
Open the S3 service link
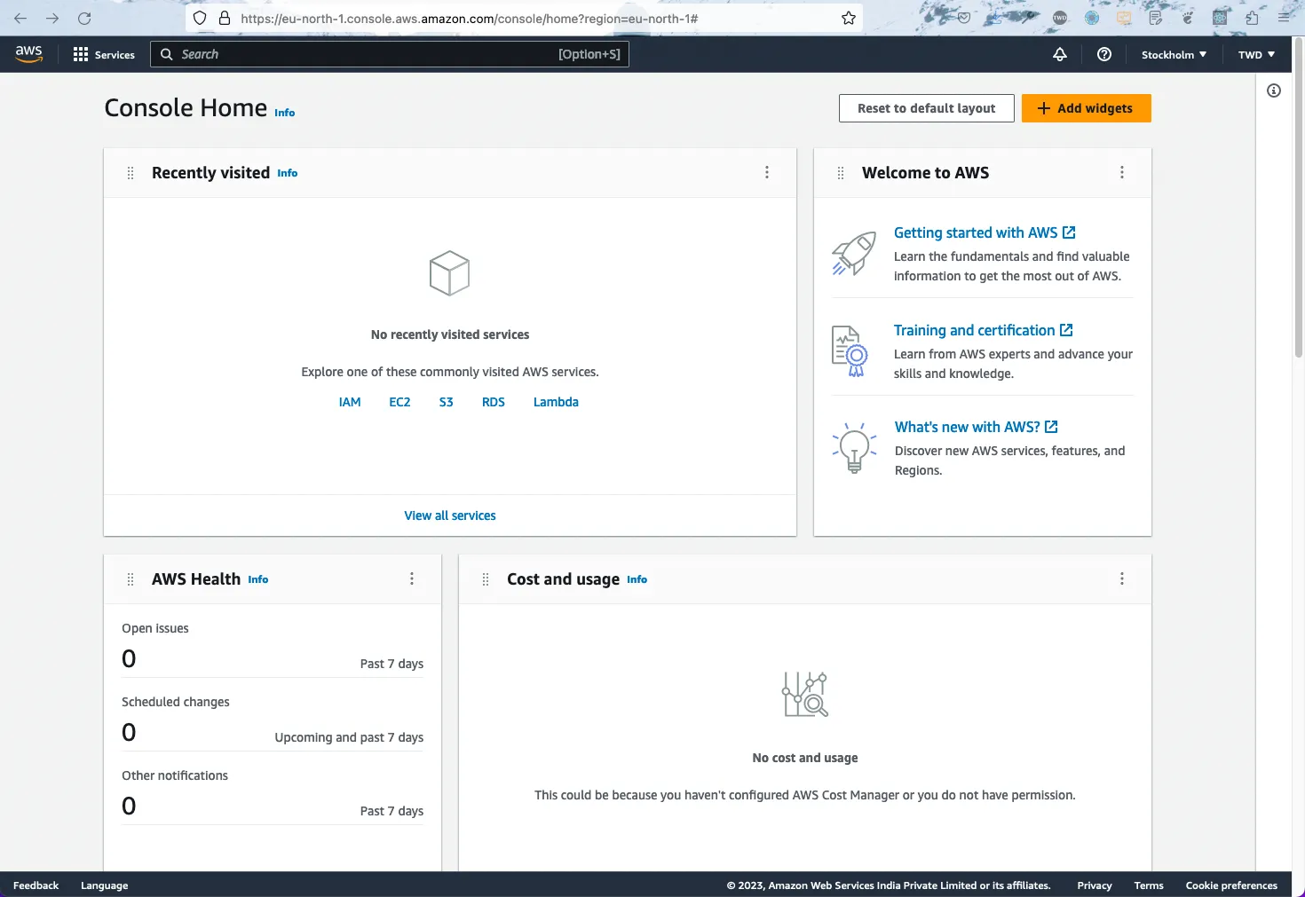coord(447,402)
